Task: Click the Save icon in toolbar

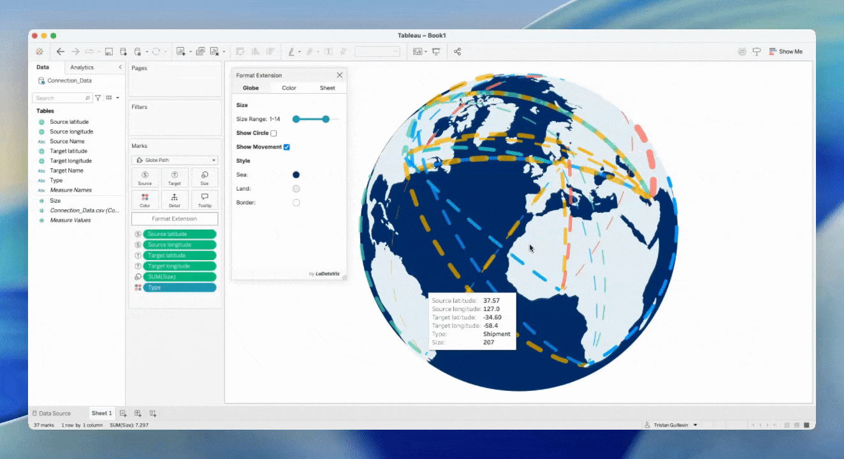Action: click(x=109, y=52)
